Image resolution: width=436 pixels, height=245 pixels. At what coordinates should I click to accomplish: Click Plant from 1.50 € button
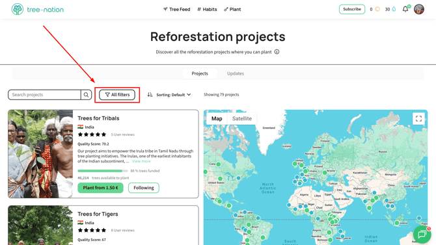click(100, 188)
